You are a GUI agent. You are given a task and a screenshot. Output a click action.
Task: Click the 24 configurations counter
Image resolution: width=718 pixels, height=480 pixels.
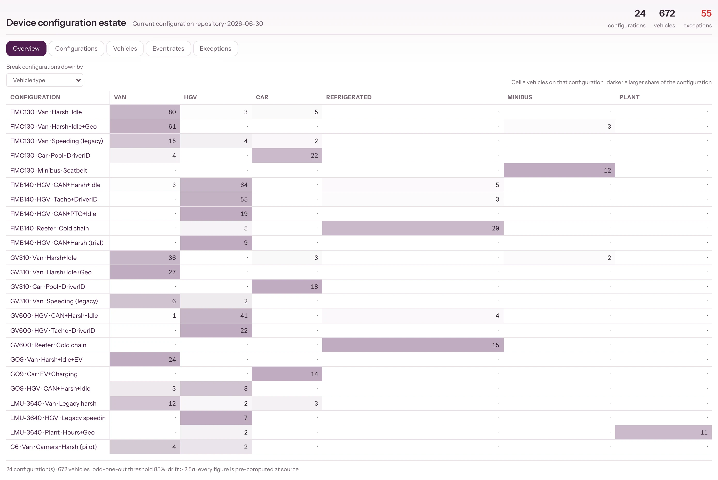pos(627,18)
